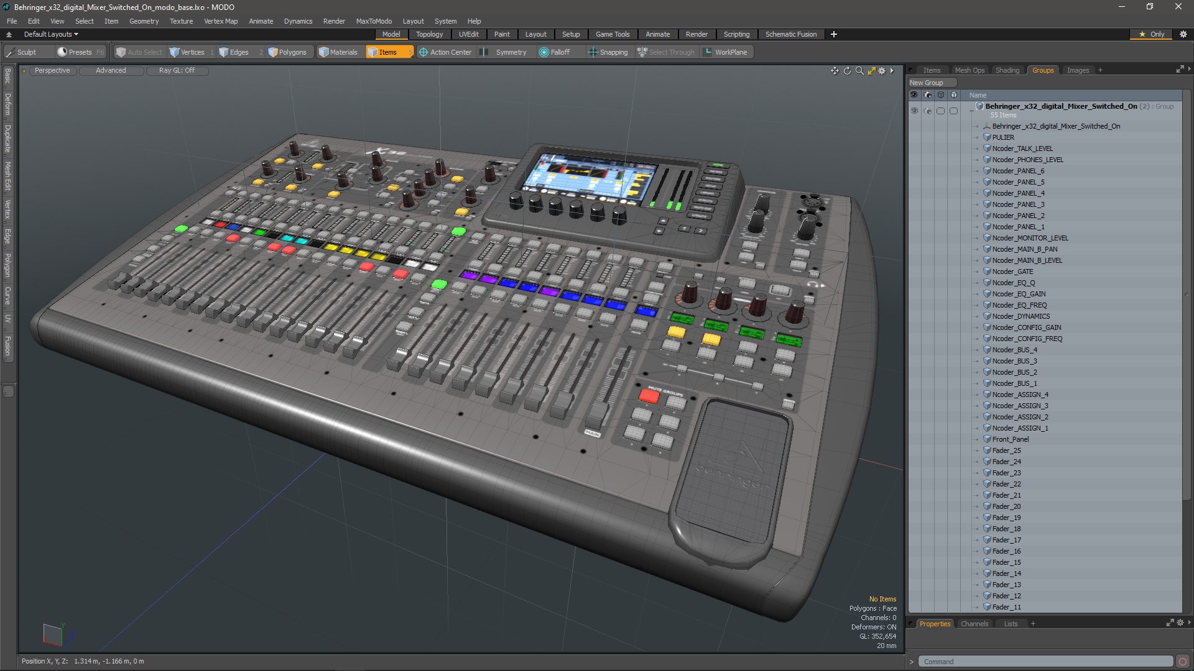Collapse the Behringer group tree

point(971,111)
